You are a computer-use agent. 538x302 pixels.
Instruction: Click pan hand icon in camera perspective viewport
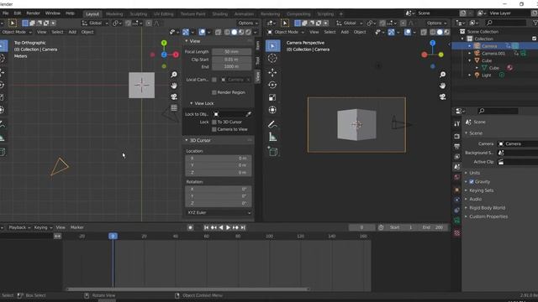(x=443, y=86)
